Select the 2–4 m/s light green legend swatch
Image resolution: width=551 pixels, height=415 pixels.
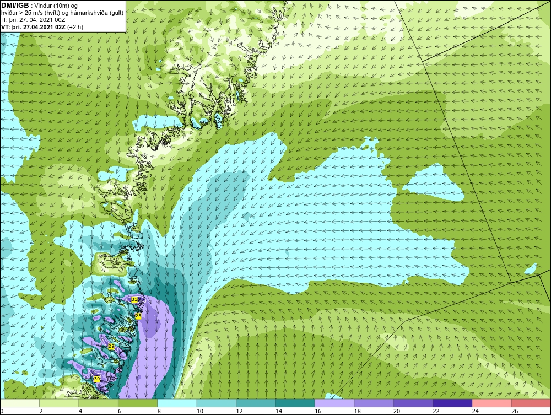click(x=59, y=403)
